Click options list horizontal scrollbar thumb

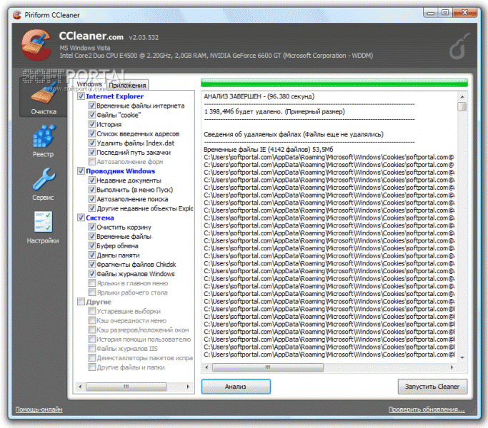pos(126,387)
